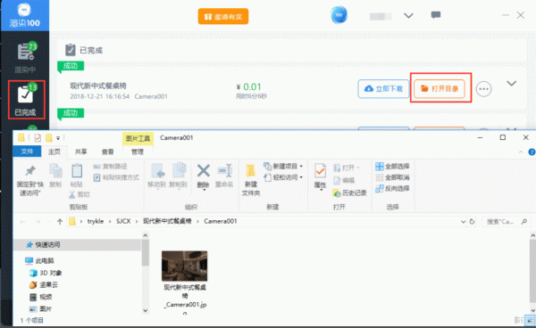Collapse the ribbon using the small chevron
This screenshot has width=536, height=328.
pos(521,152)
